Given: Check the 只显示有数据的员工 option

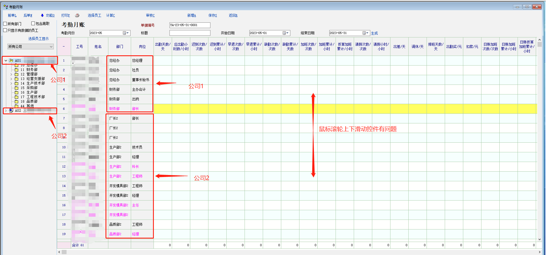Looking at the screenshot, I should click(x=5, y=30).
